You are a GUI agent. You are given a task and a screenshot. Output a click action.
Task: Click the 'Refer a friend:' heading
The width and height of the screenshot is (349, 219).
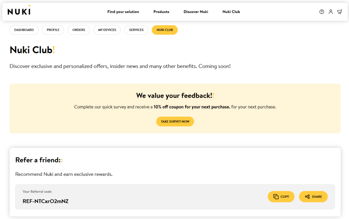(x=39, y=160)
